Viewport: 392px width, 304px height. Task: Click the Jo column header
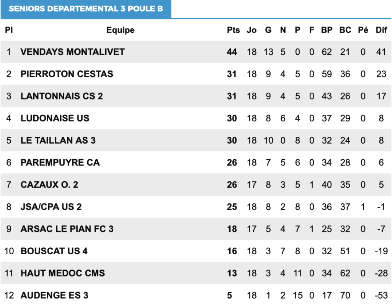pyautogui.click(x=252, y=30)
